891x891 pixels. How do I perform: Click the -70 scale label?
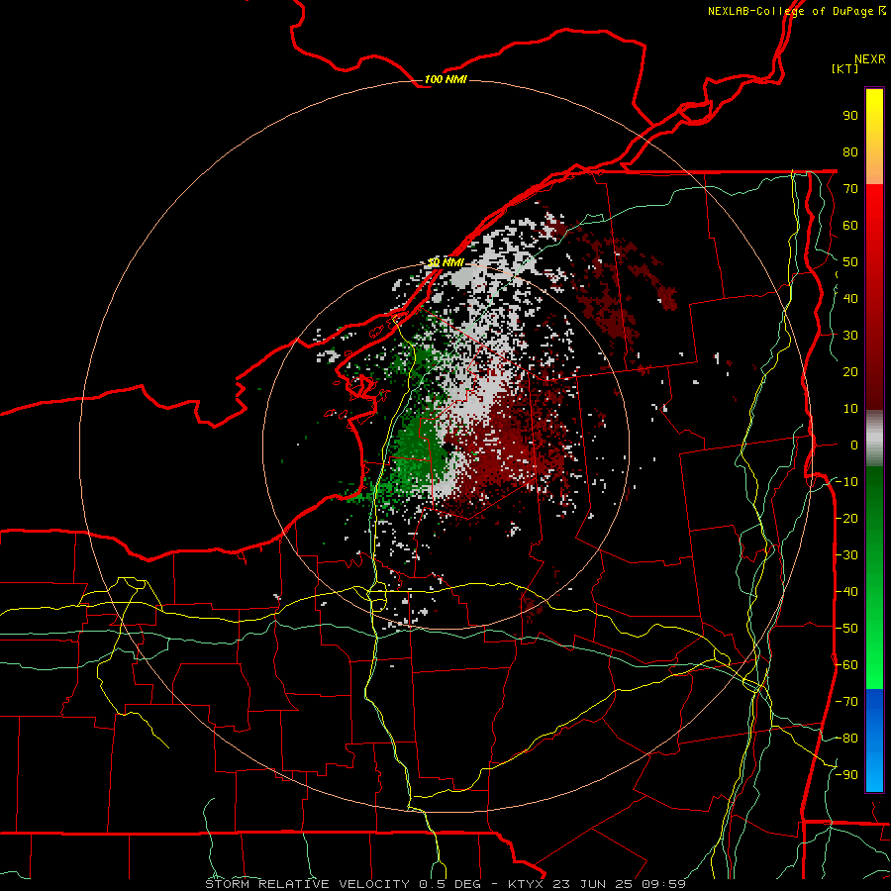click(x=846, y=702)
